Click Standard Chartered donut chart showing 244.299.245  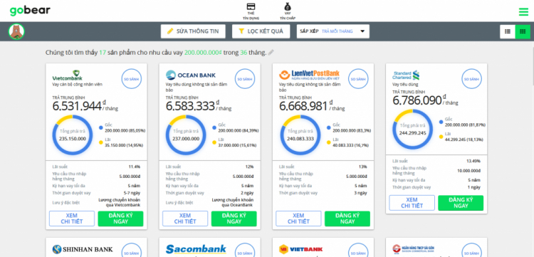coord(412,130)
